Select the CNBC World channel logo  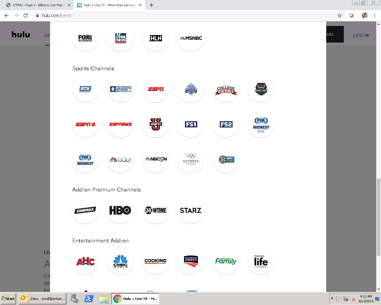[121, 261]
